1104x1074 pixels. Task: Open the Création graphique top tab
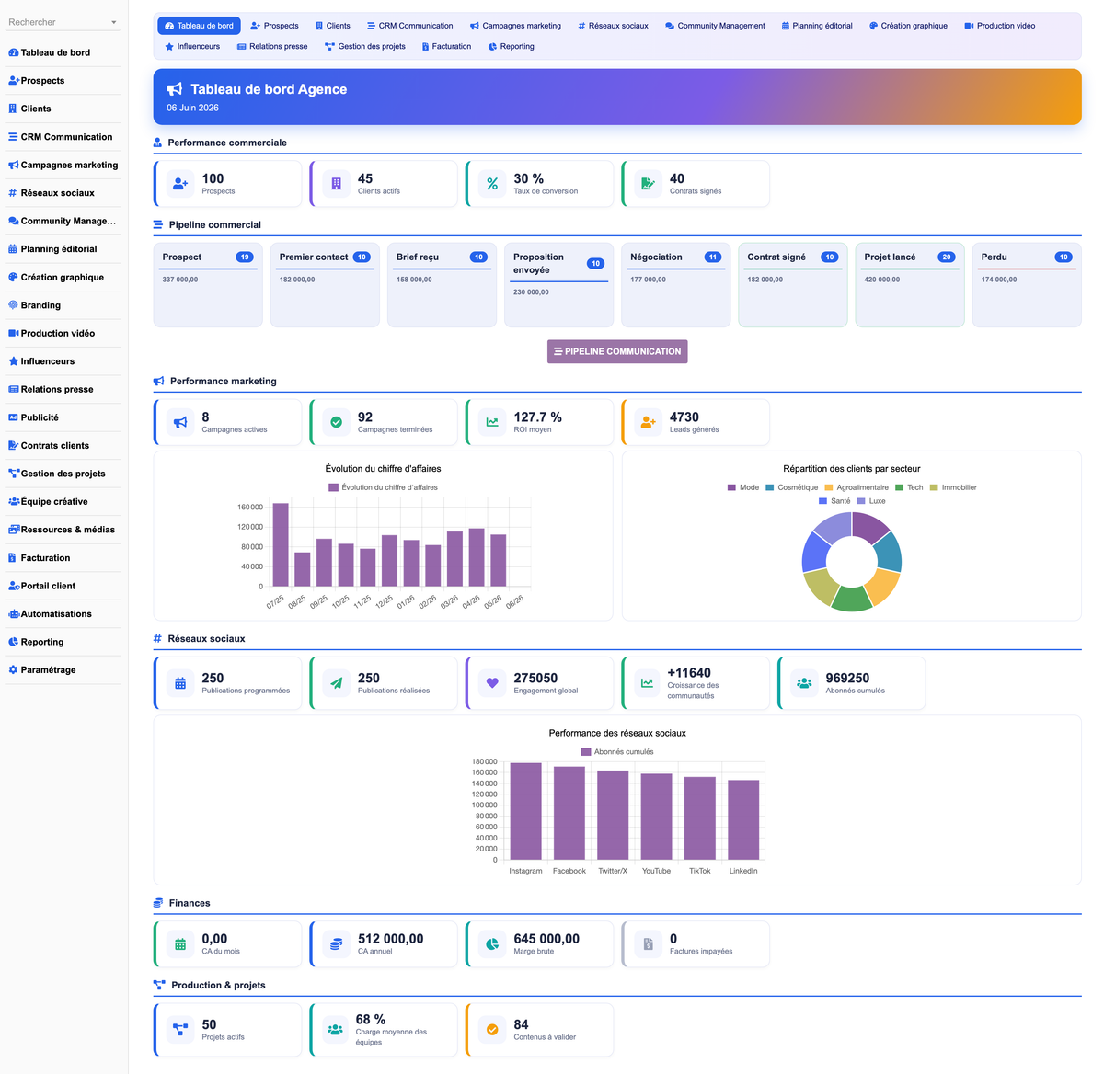click(x=908, y=26)
